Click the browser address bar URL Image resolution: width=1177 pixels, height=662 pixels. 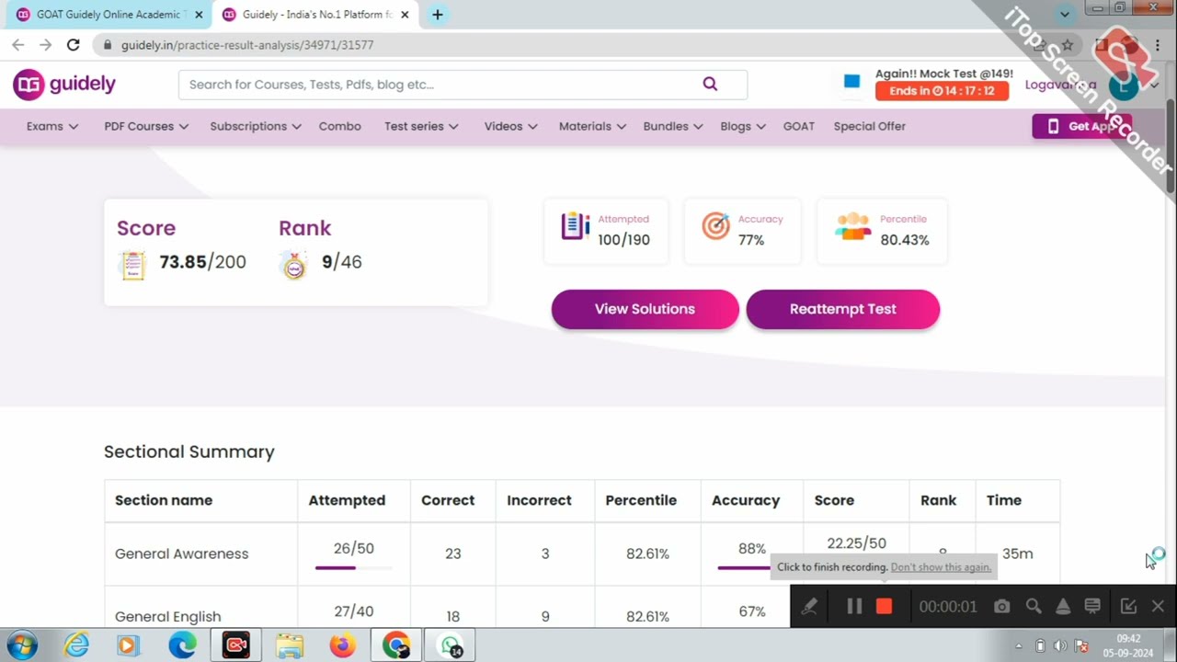tap(247, 45)
